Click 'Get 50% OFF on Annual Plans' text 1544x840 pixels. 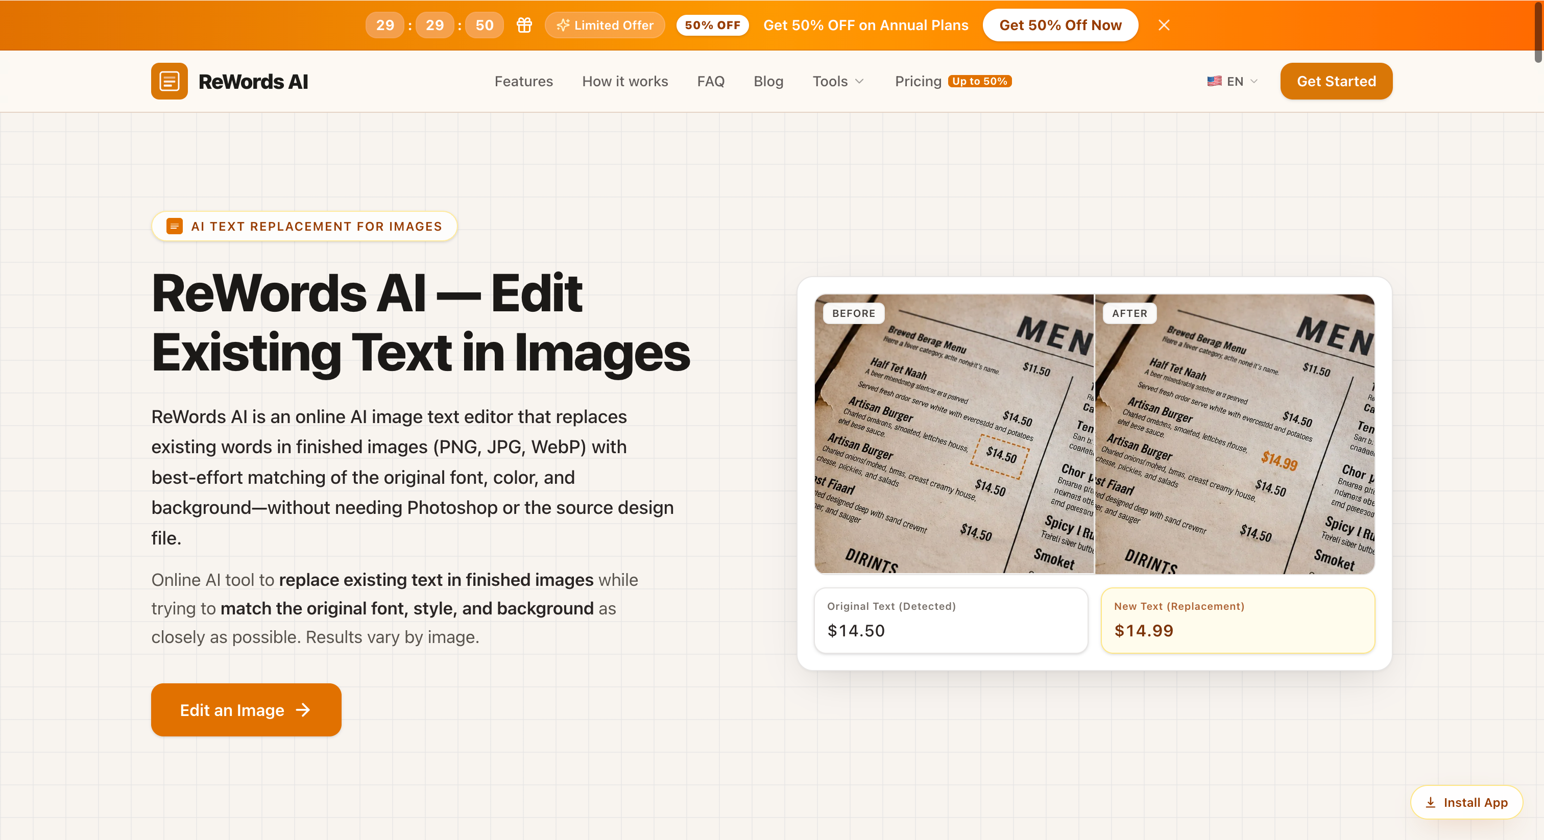pos(865,25)
